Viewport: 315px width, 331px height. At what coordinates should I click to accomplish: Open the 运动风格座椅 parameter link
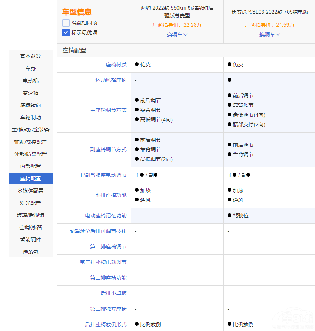click(111, 80)
